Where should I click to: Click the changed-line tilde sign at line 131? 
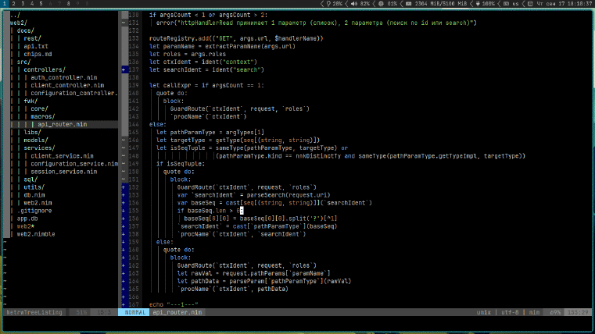[x=124, y=23]
